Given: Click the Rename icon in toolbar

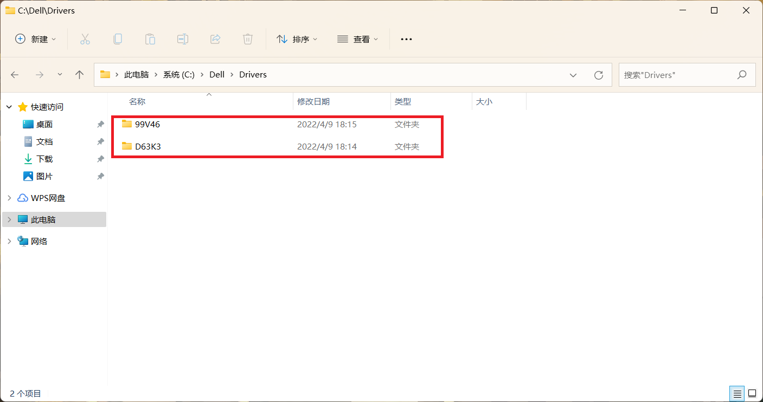Looking at the screenshot, I should 183,39.
